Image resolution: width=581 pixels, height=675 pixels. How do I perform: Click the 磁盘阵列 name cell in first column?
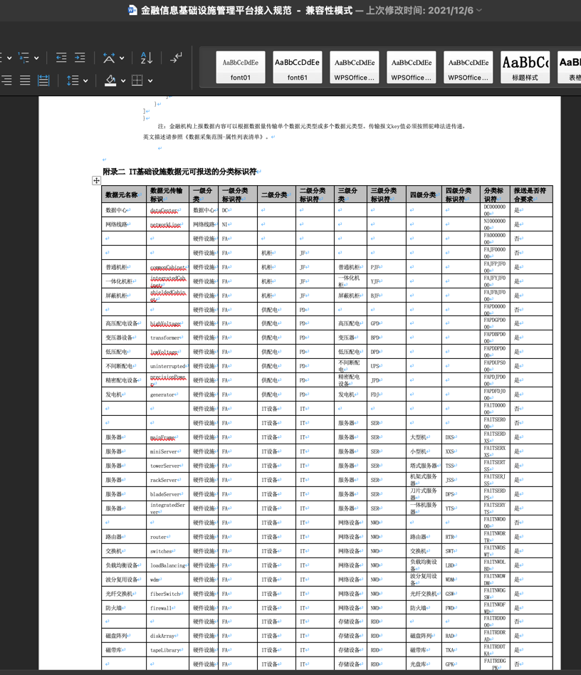coord(124,636)
